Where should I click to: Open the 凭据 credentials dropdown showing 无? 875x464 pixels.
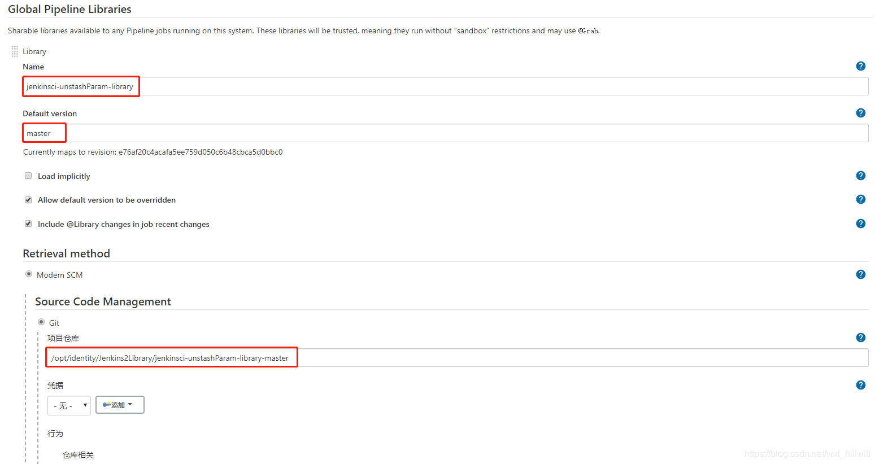coord(69,405)
